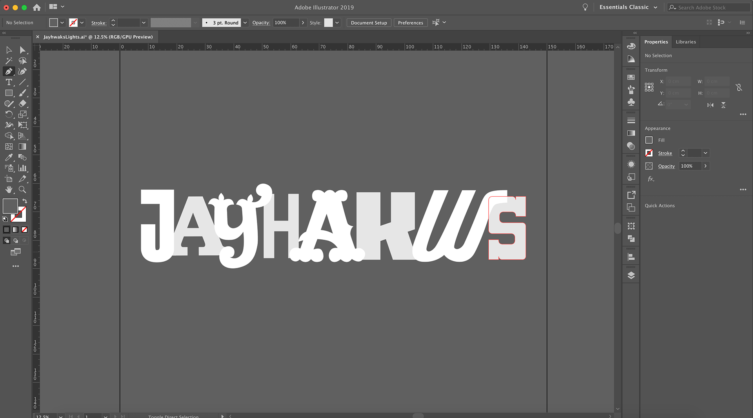Select the Magic Wand tool
This screenshot has height=418, width=753.
[x=9, y=61]
